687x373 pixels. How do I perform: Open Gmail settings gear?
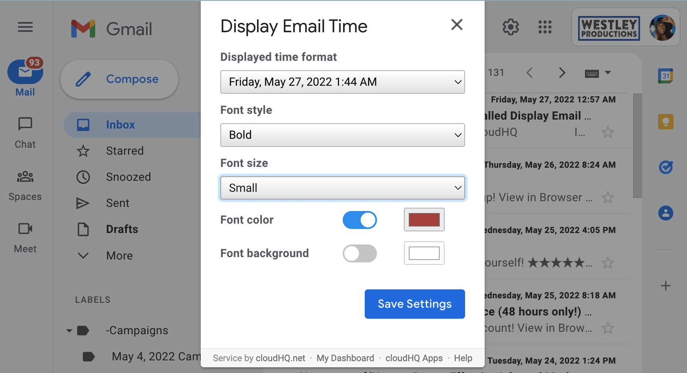point(510,27)
